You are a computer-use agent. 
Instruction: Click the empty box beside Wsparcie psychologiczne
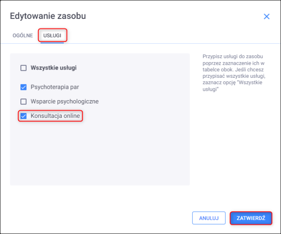23,101
